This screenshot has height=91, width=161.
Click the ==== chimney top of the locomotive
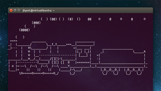[x=14, y=41]
